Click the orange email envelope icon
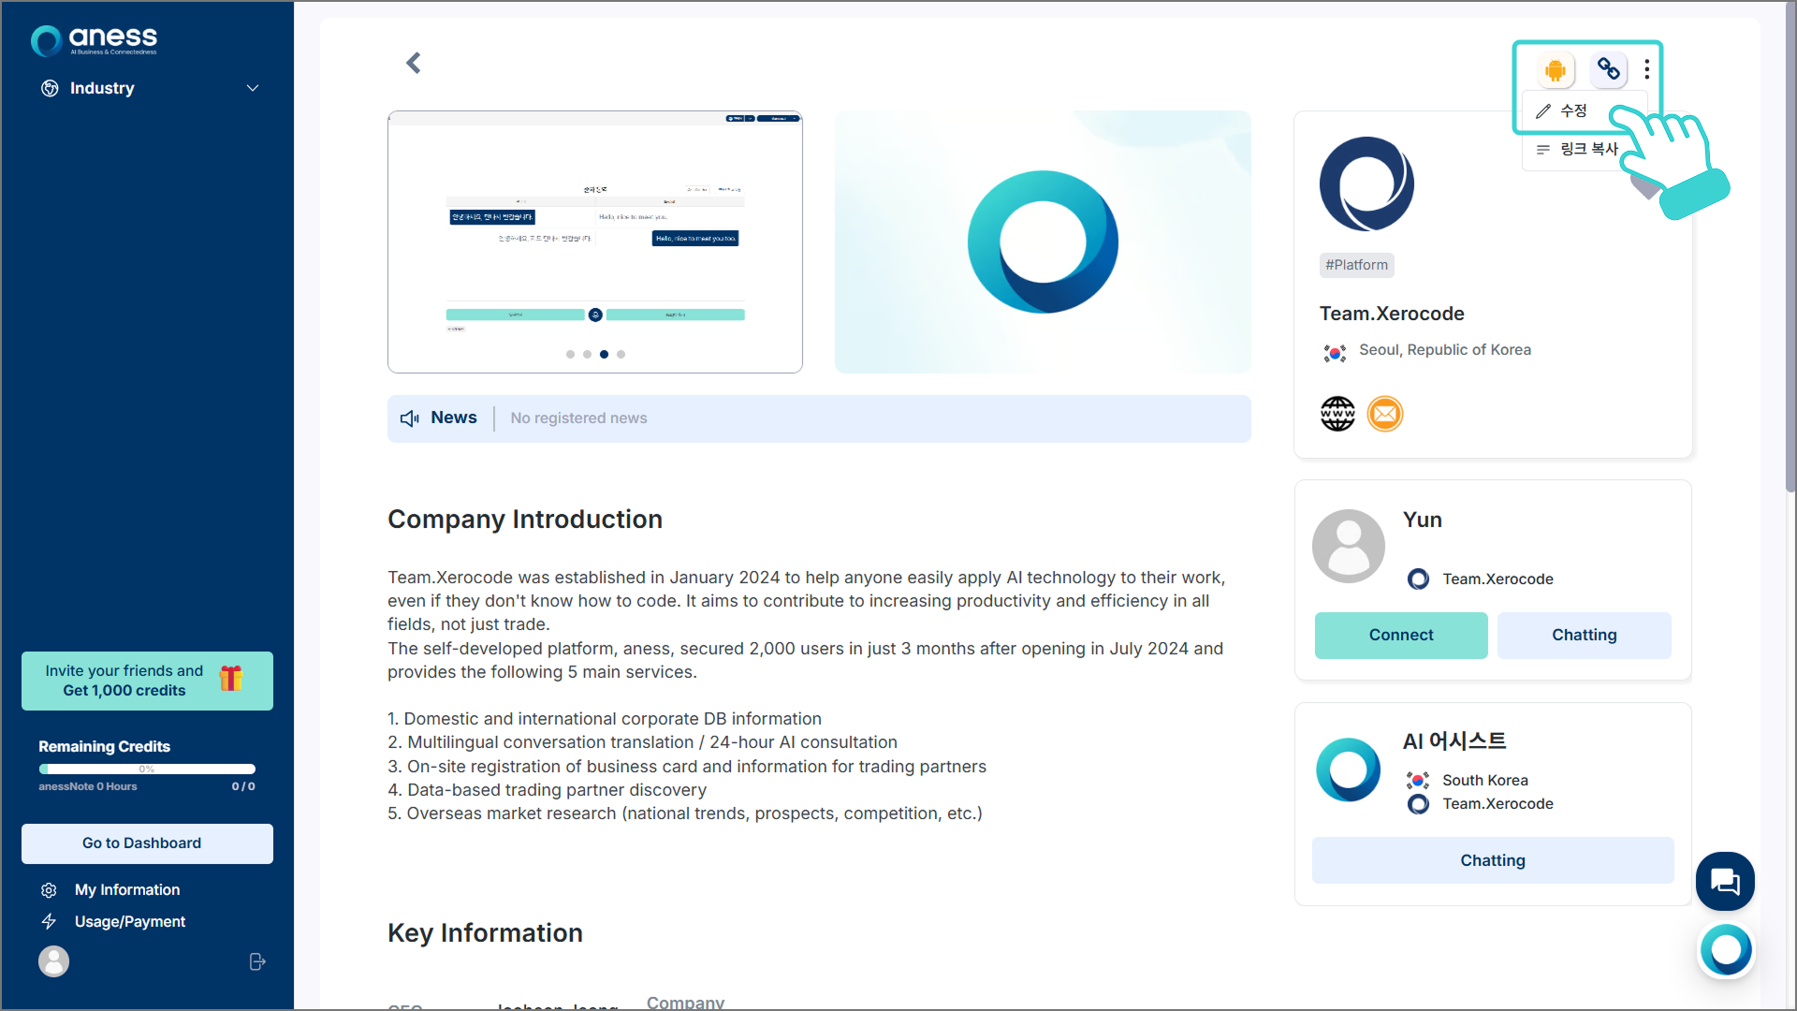Viewport: 1797px width, 1011px height. coord(1385,414)
